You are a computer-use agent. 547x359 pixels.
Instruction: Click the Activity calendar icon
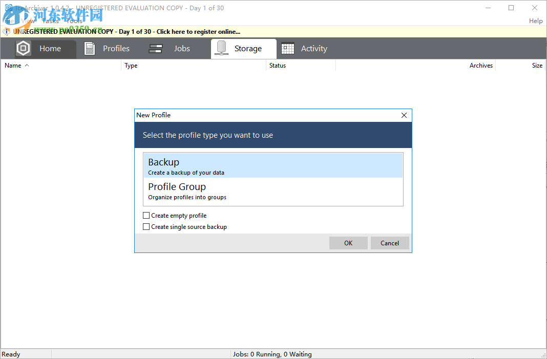(288, 49)
